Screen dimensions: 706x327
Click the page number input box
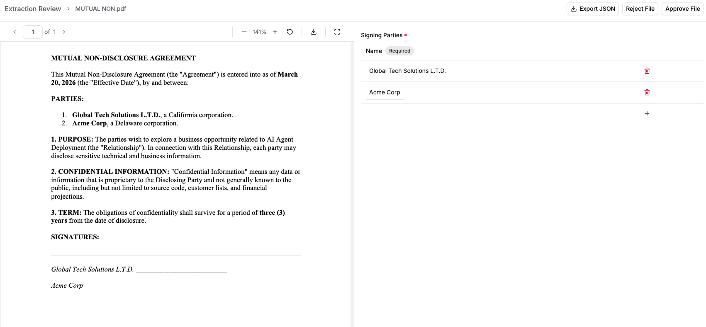coord(33,32)
